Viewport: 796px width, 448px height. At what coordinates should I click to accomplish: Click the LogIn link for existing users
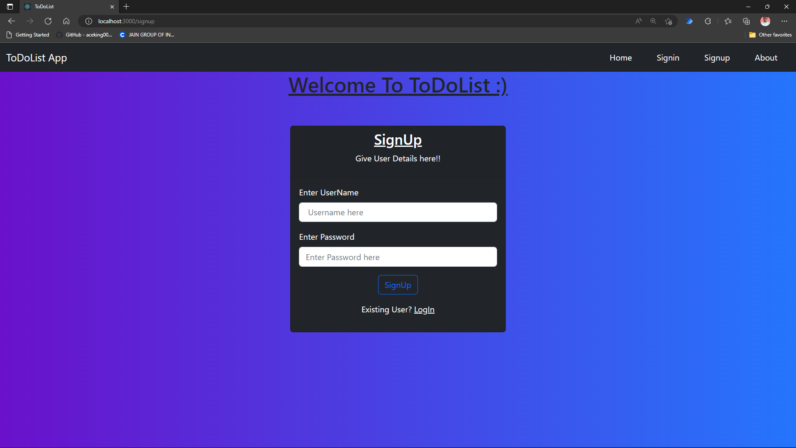(x=425, y=309)
